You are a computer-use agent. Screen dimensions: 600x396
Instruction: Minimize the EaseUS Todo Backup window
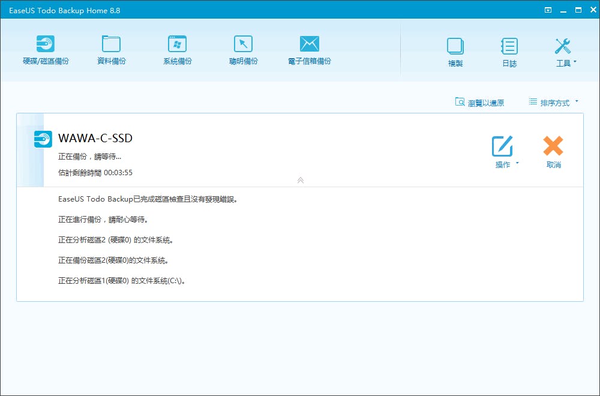(563, 11)
